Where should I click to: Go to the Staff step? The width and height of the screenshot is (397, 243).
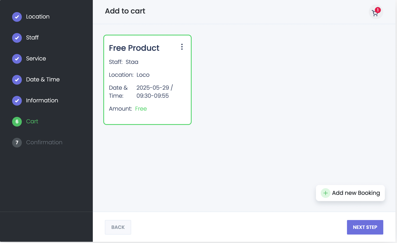tap(32, 38)
